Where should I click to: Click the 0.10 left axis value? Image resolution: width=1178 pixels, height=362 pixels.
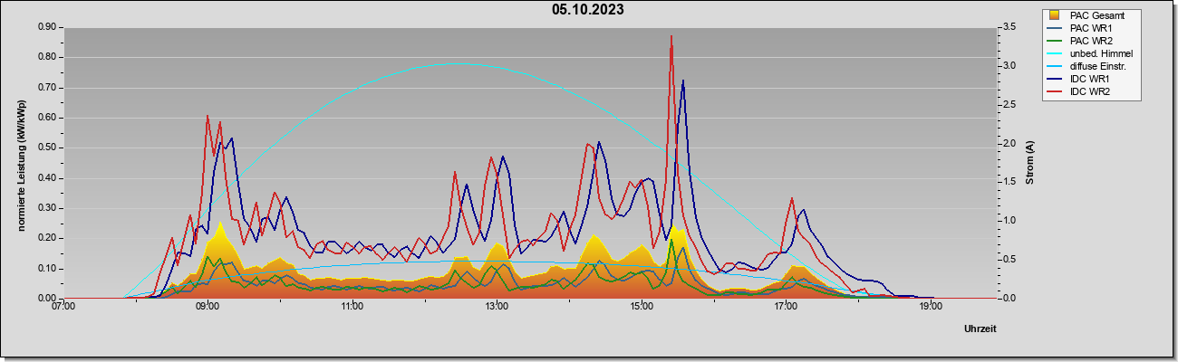coord(47,269)
